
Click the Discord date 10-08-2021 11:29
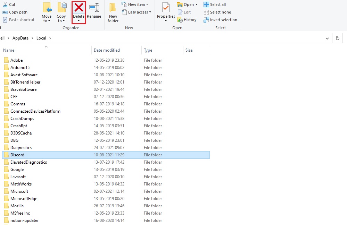coord(109,155)
